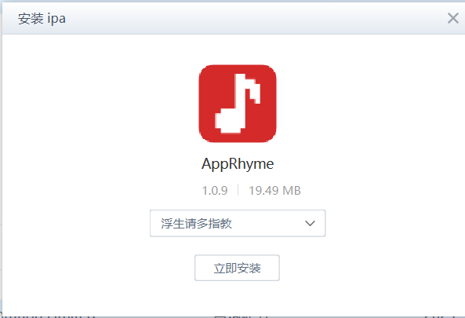Close the 安装 ipa dialog
This screenshot has width=465, height=318.
tap(452, 18)
